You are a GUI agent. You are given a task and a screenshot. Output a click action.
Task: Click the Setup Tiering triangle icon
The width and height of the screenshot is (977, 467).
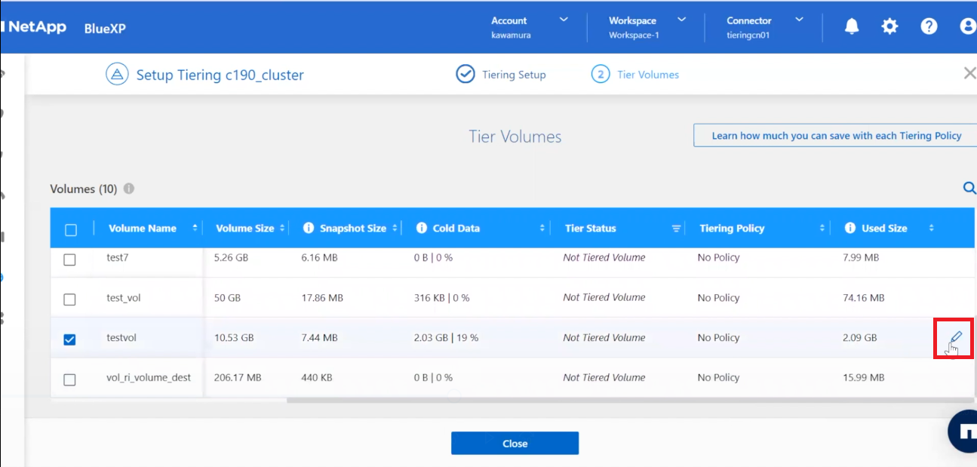point(117,75)
